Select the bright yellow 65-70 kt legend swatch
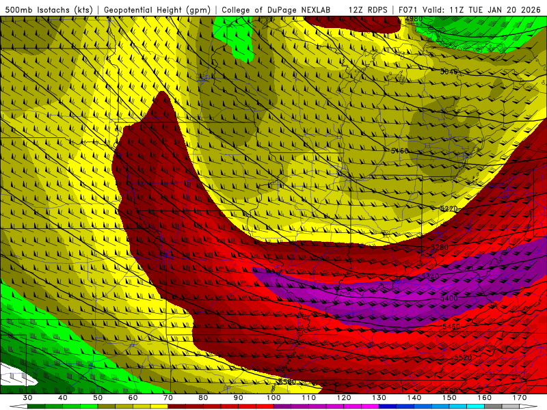 (x=159, y=407)
